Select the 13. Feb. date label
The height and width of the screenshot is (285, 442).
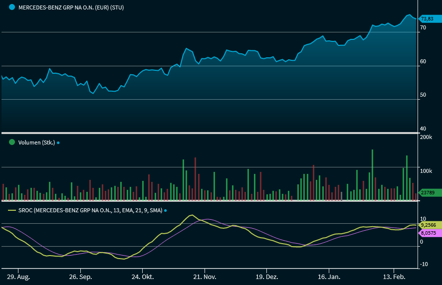coord(392,276)
